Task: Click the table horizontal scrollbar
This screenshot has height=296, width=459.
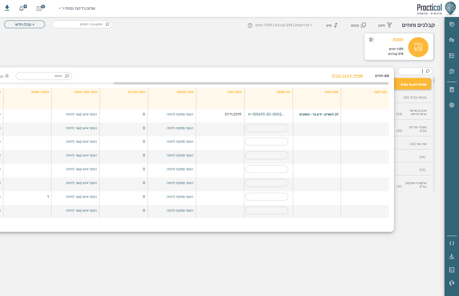Action: (251, 83)
